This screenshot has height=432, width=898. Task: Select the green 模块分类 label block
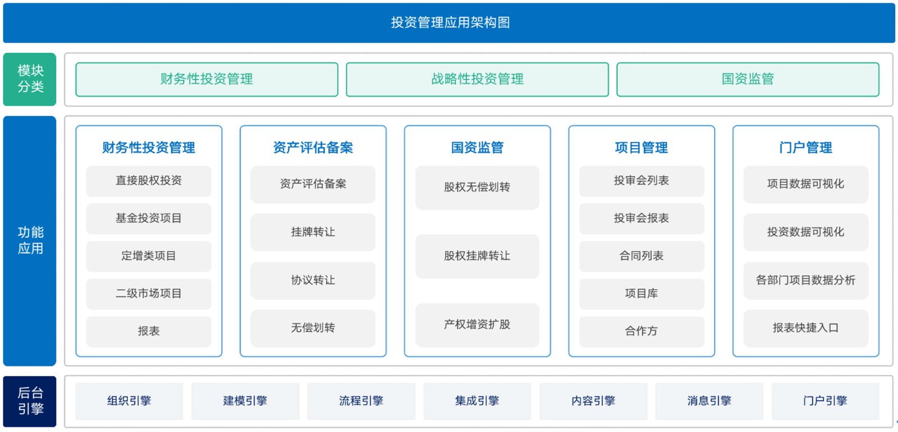pos(30,79)
